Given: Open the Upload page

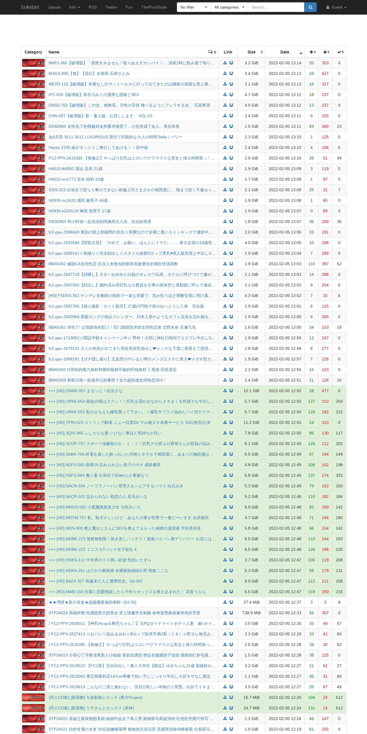Looking at the screenshot, I should pos(54,7).
